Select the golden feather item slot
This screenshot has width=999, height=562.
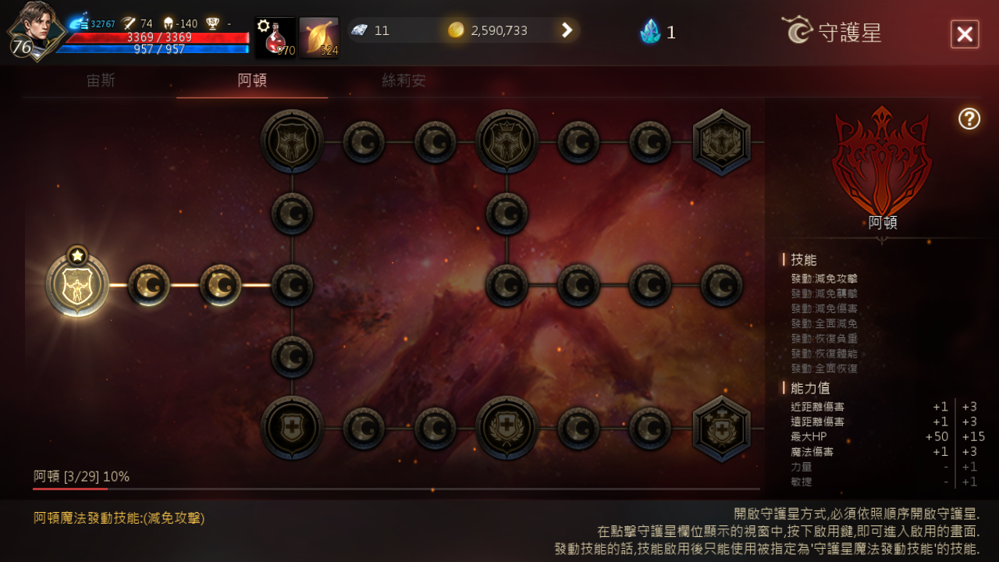(x=319, y=37)
